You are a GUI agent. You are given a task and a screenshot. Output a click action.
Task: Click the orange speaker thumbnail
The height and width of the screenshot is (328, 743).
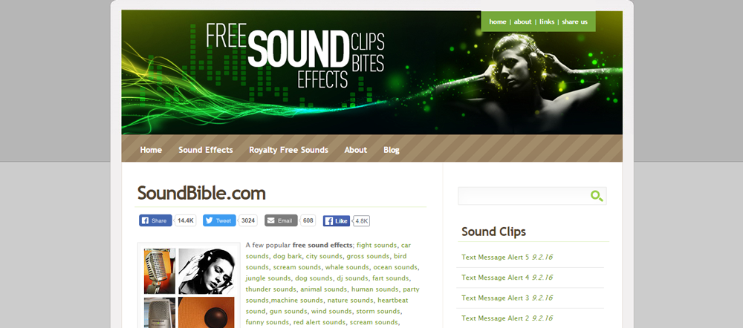tap(207, 312)
